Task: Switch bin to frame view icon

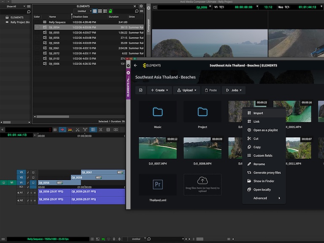Action: coord(100,11)
